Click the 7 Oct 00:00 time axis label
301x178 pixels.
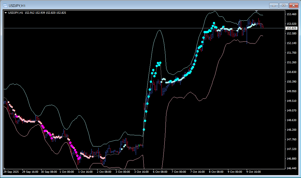tap(179, 172)
